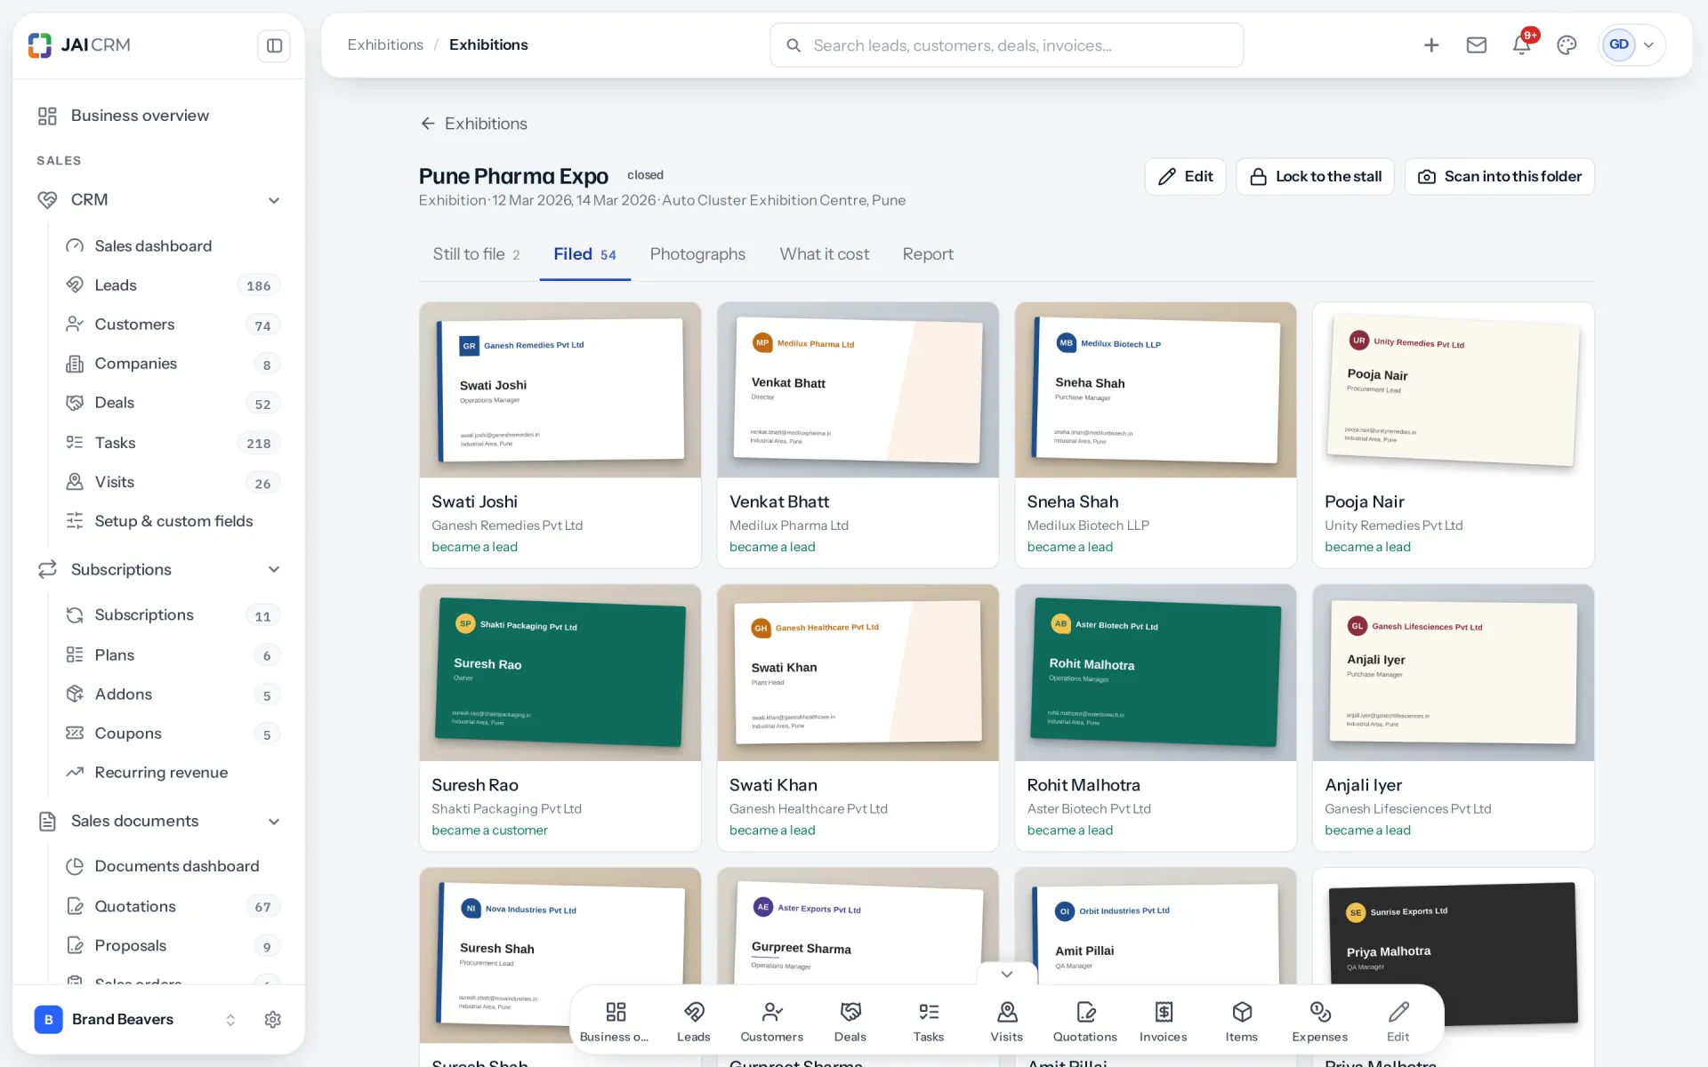The width and height of the screenshot is (1708, 1067).
Task: Open Setup & custom fields
Action: pos(174,521)
